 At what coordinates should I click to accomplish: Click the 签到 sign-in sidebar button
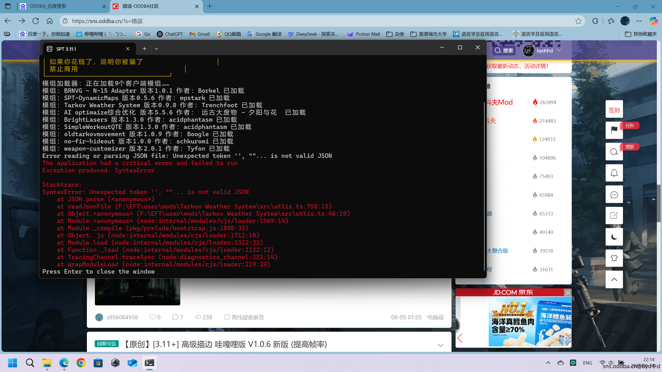(614, 109)
